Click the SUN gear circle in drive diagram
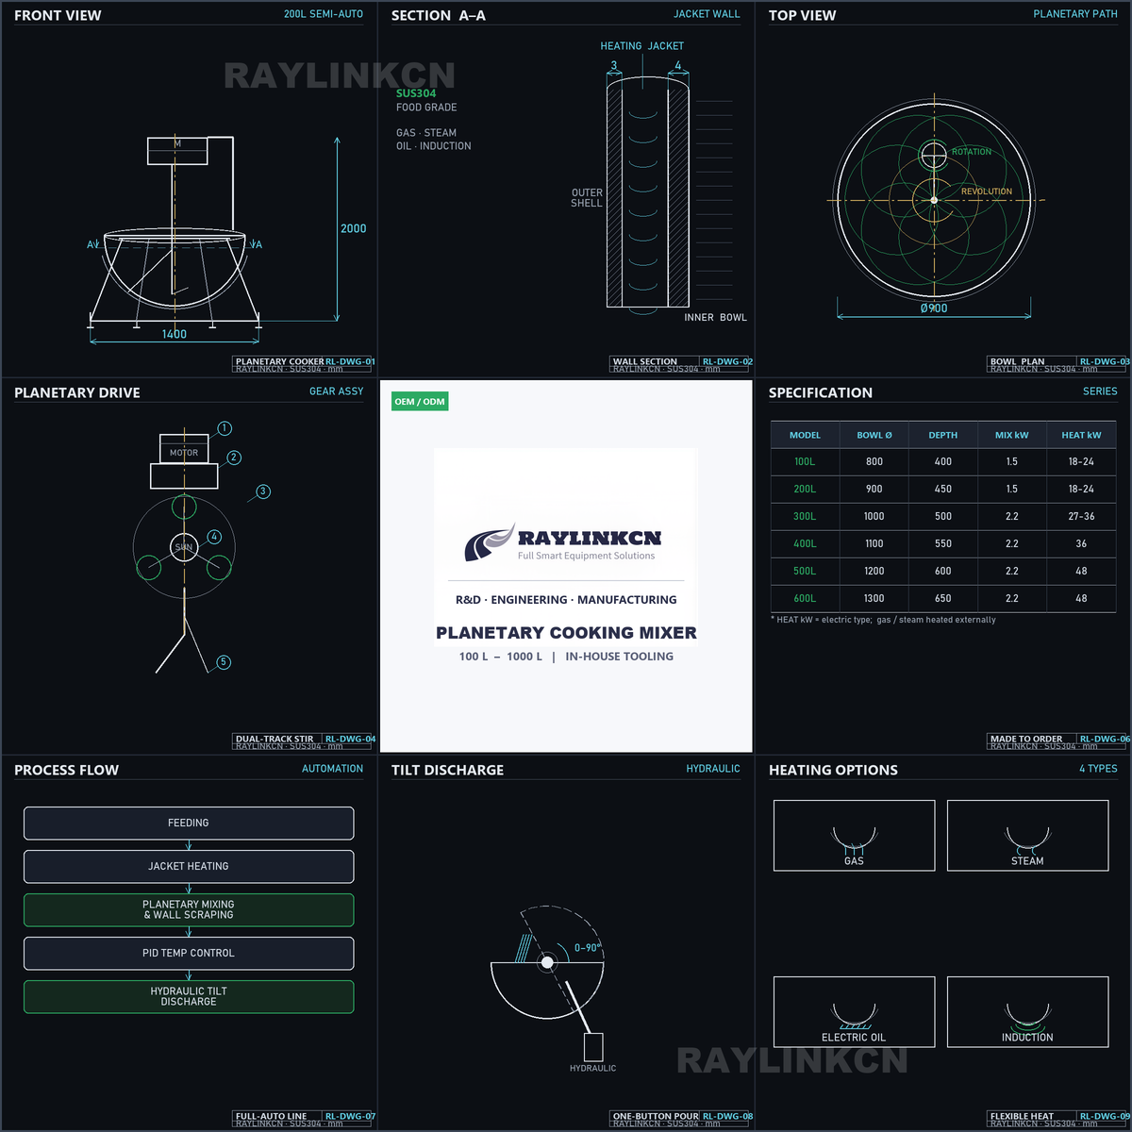 point(184,547)
